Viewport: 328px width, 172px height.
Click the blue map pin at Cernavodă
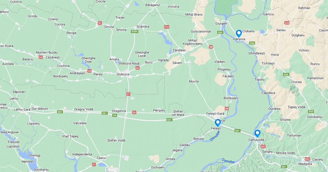257,134
